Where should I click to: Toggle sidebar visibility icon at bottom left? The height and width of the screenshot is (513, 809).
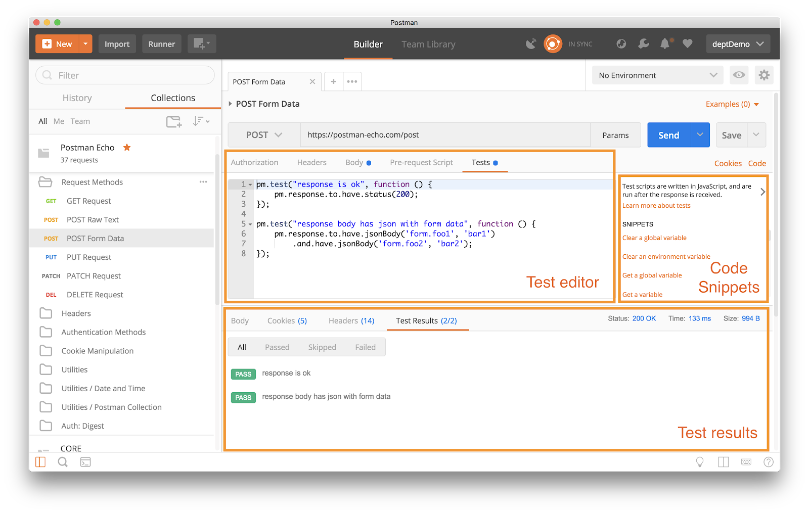(40, 462)
